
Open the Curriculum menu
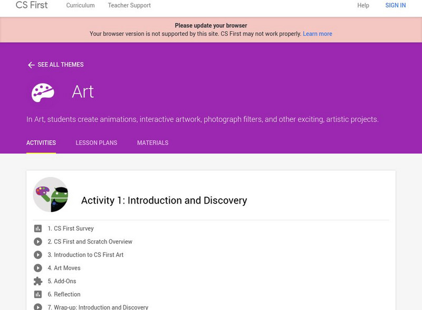click(x=81, y=5)
